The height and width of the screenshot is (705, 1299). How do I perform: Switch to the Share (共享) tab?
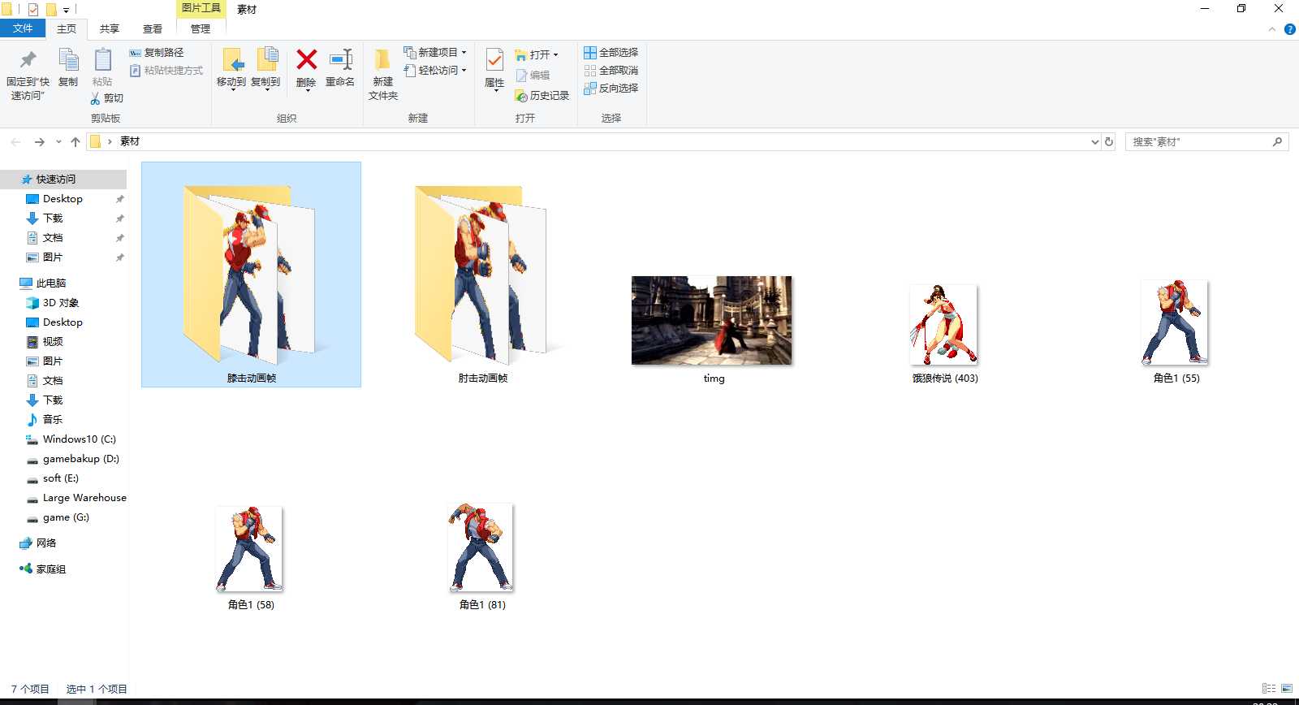tap(110, 29)
